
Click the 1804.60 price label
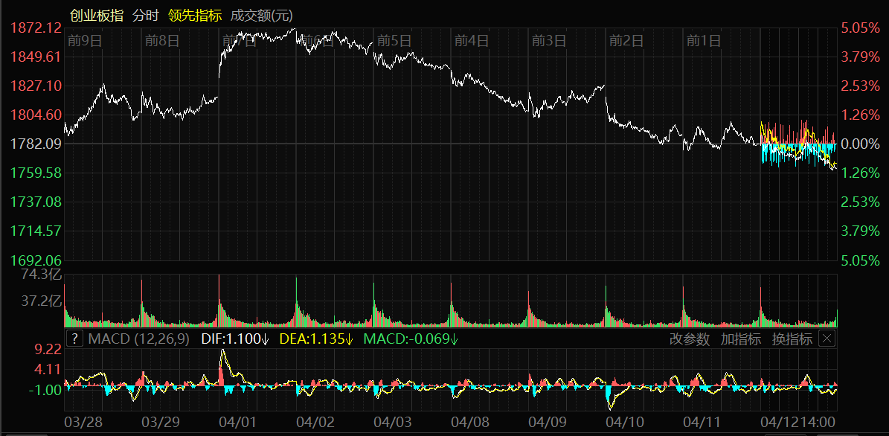(x=36, y=115)
